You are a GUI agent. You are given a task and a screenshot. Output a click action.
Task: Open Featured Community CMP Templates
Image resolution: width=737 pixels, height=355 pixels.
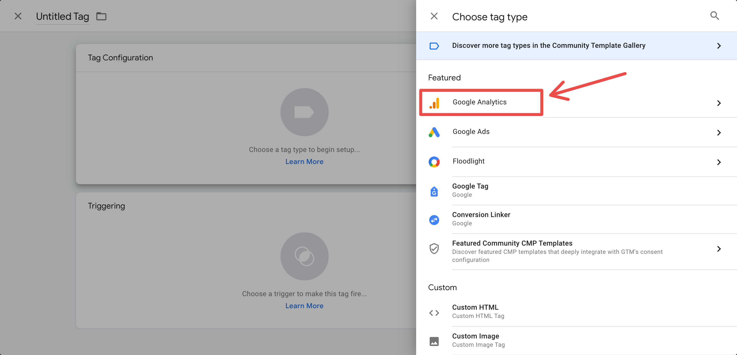(577, 252)
